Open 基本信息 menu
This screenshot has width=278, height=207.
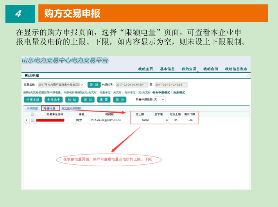pyautogui.click(x=167, y=69)
